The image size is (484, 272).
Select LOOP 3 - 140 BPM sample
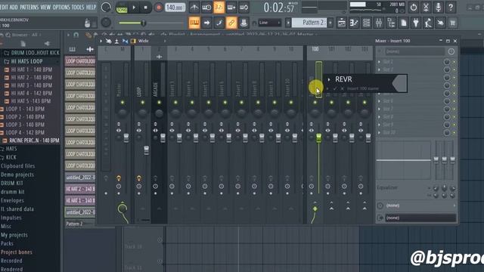[25, 125]
